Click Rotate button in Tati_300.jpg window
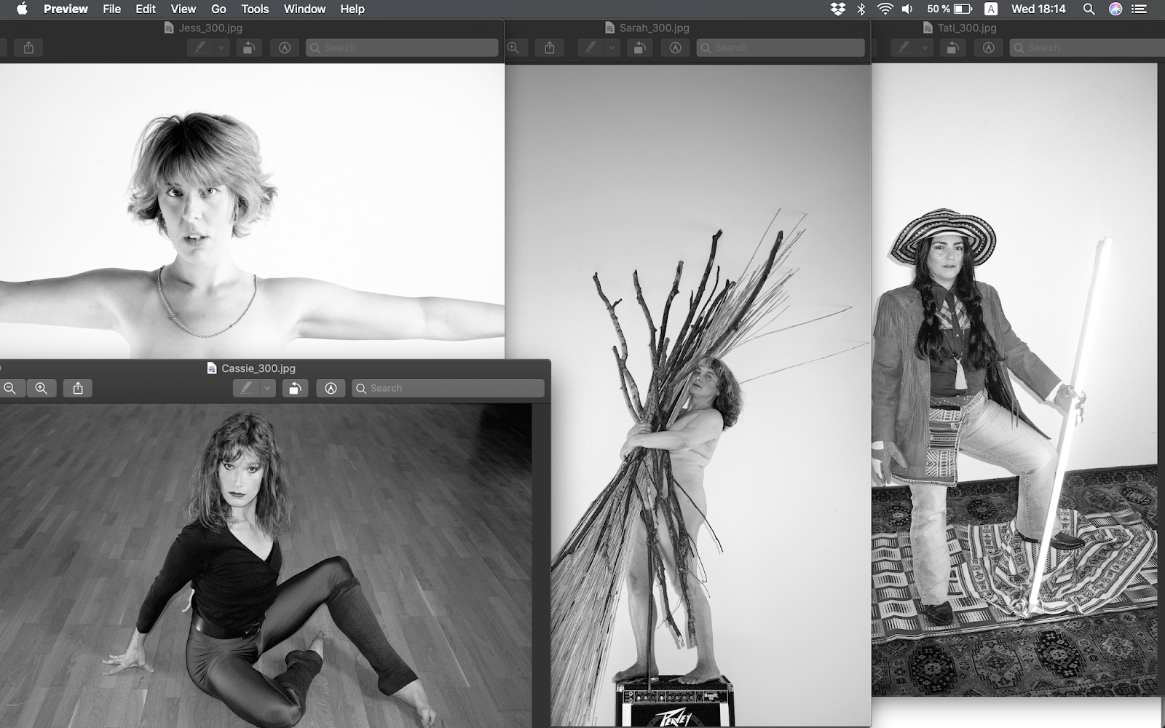 pyautogui.click(x=952, y=47)
